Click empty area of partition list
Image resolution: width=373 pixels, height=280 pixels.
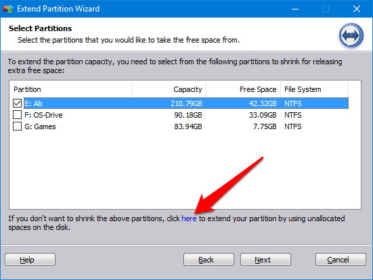[x=119, y=171]
